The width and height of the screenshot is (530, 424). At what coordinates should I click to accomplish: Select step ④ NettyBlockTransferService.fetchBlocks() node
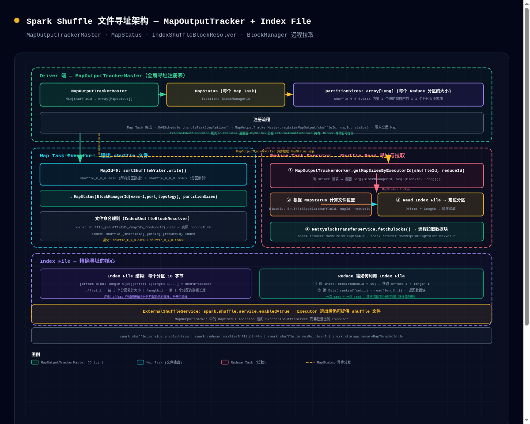[x=377, y=231]
